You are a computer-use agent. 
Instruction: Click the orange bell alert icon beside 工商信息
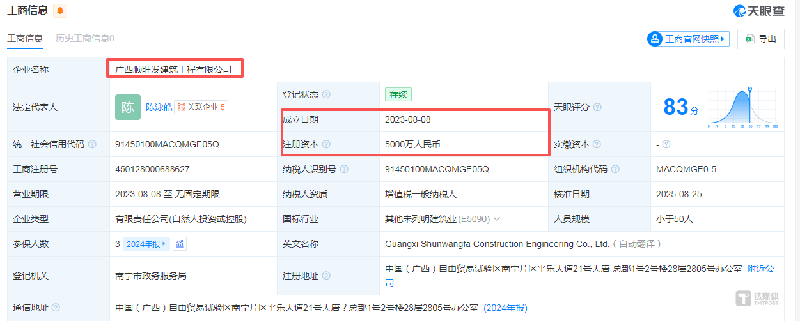[x=60, y=11]
